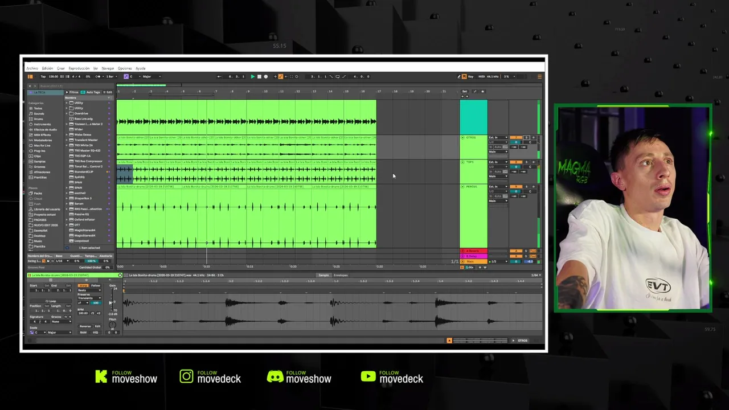
Task: Toggle the metronome
Action: (97, 76)
